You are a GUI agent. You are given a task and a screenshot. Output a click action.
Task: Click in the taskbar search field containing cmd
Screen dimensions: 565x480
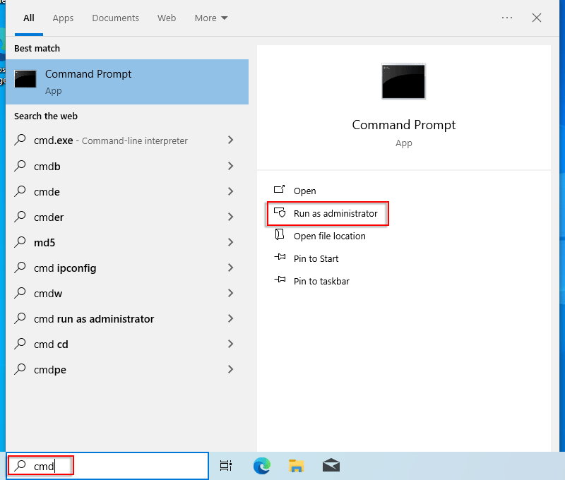107,466
